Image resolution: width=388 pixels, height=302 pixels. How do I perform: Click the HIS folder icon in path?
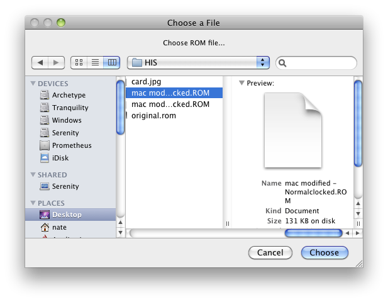pos(137,62)
